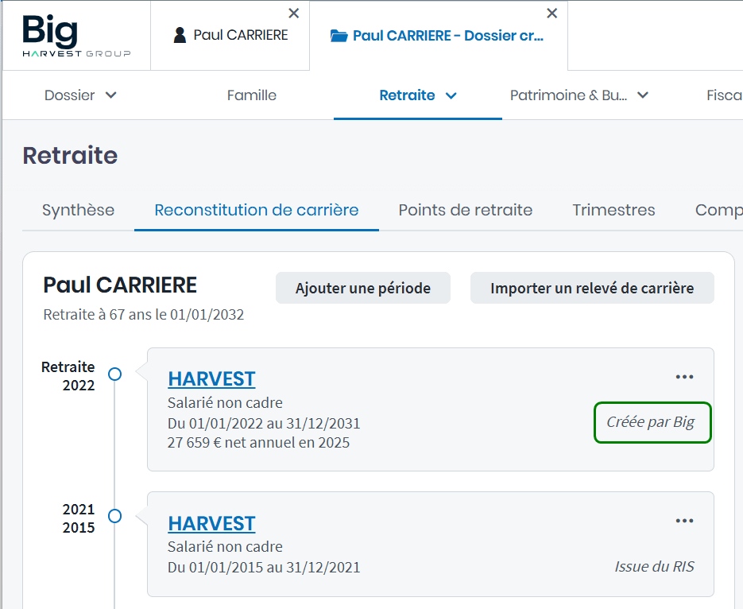Click Importer un relevé de carrière
Image resolution: width=743 pixels, height=609 pixels.
(x=592, y=288)
